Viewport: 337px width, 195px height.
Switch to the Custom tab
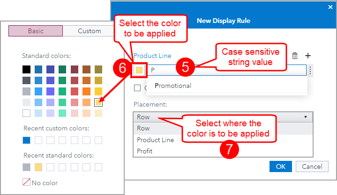(x=90, y=31)
